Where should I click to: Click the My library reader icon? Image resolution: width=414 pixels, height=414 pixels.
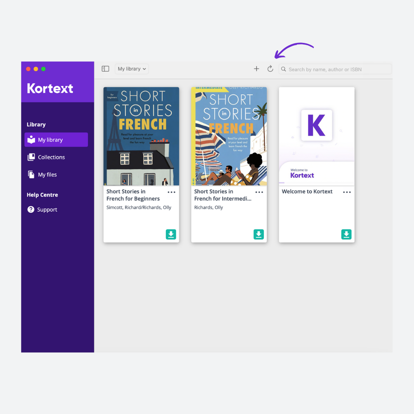pos(31,140)
